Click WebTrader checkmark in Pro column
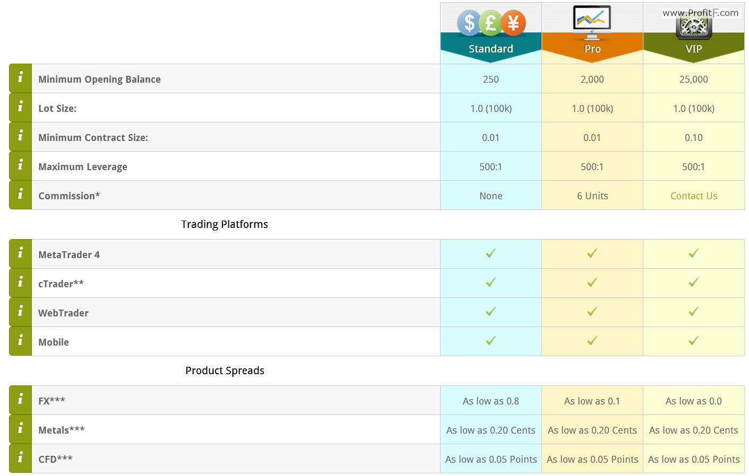Image resolution: width=749 pixels, height=476 pixels. pyautogui.click(x=592, y=312)
